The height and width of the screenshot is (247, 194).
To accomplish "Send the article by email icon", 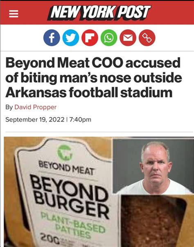I will 128,38.
